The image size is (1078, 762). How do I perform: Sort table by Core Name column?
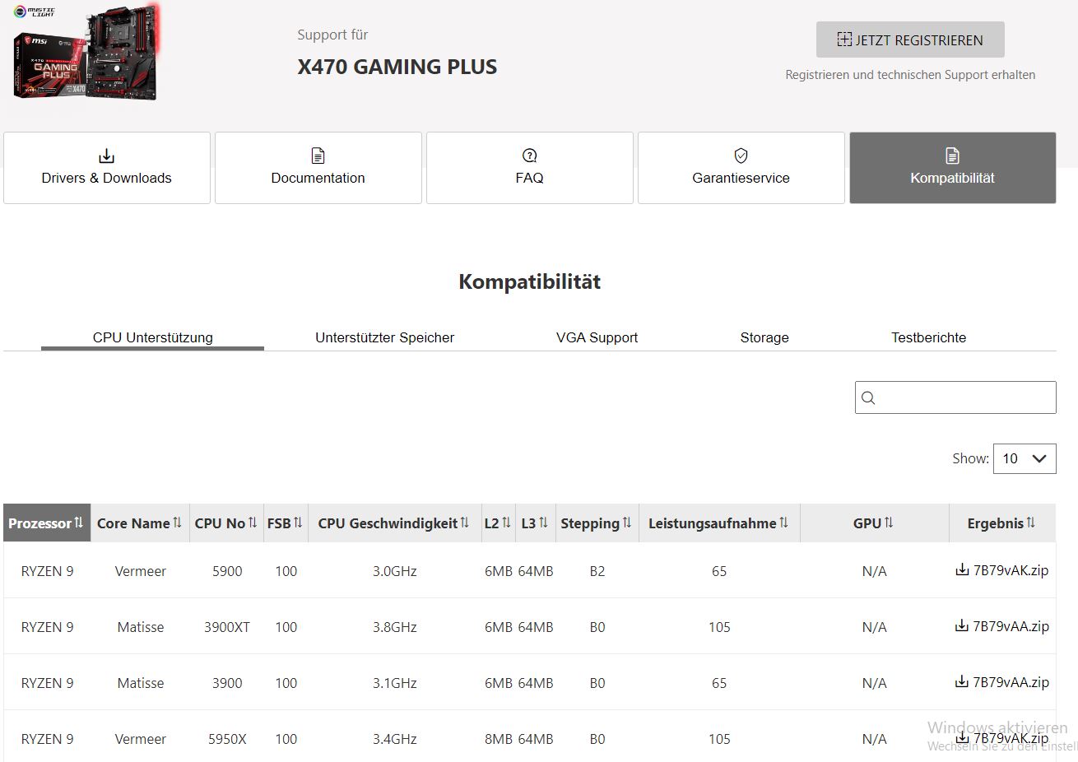pyautogui.click(x=140, y=523)
